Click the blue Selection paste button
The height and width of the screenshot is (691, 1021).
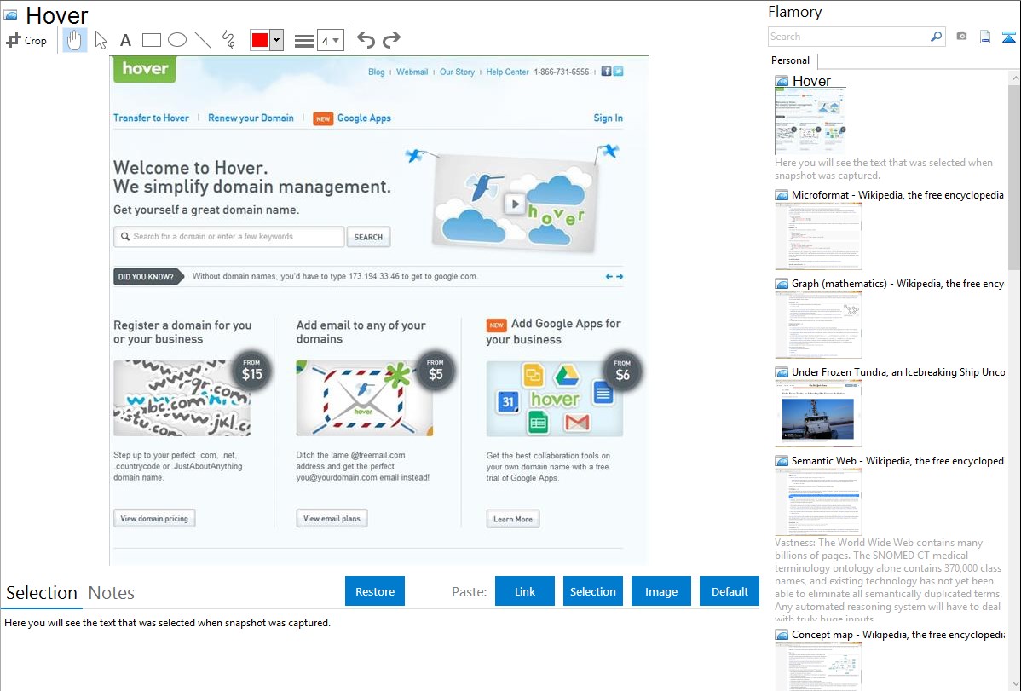593,591
